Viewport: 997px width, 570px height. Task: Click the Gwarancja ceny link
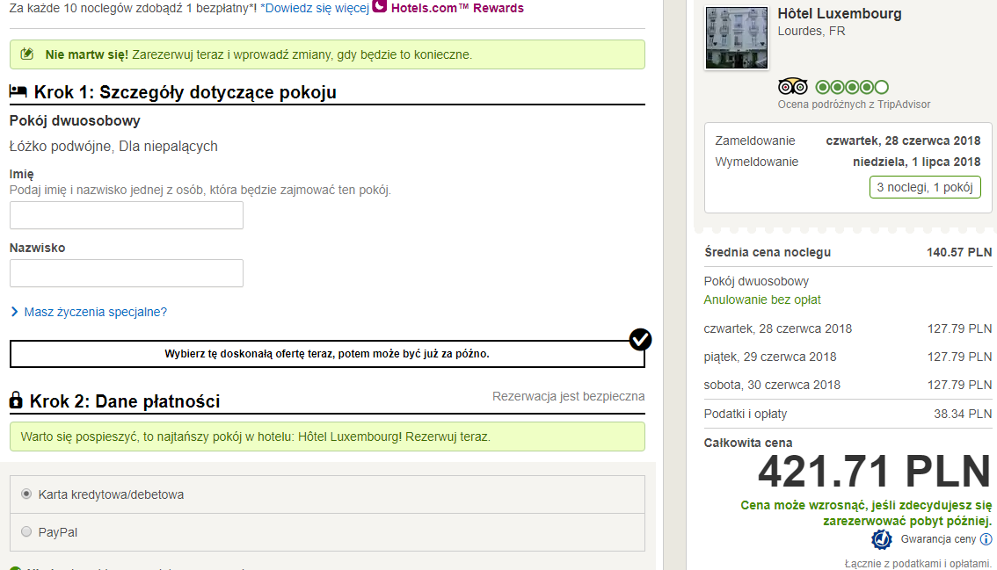pos(938,539)
